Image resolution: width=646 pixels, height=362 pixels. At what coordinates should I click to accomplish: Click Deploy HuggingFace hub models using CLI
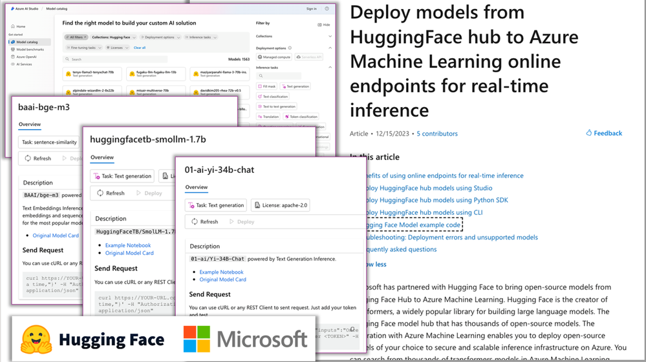(424, 212)
